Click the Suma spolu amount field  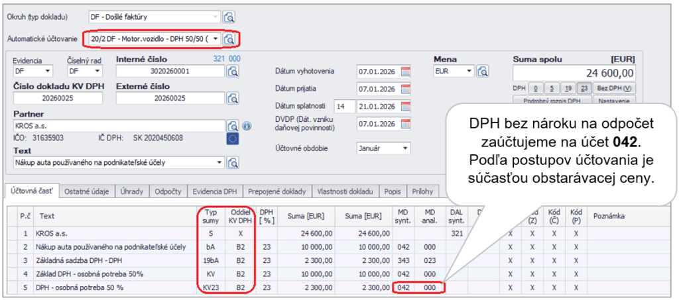click(574, 73)
